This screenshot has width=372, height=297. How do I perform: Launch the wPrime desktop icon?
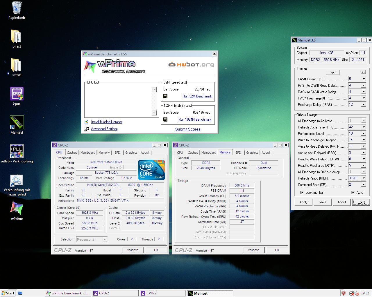coord(17,209)
